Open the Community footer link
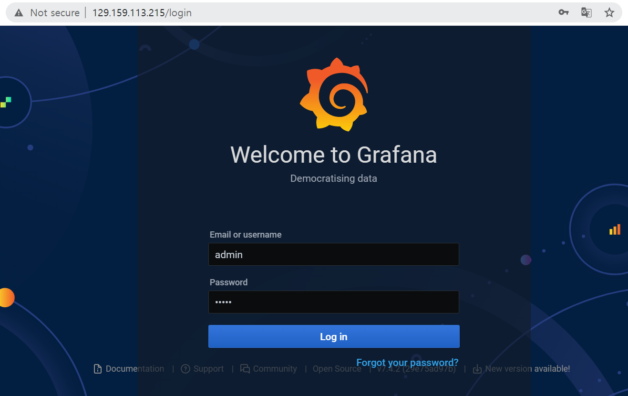 pos(275,369)
